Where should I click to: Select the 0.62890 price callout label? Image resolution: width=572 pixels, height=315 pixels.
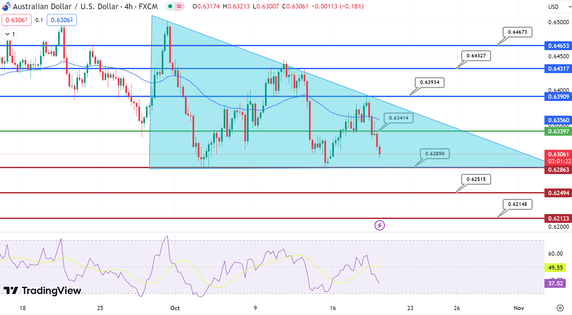point(435,154)
